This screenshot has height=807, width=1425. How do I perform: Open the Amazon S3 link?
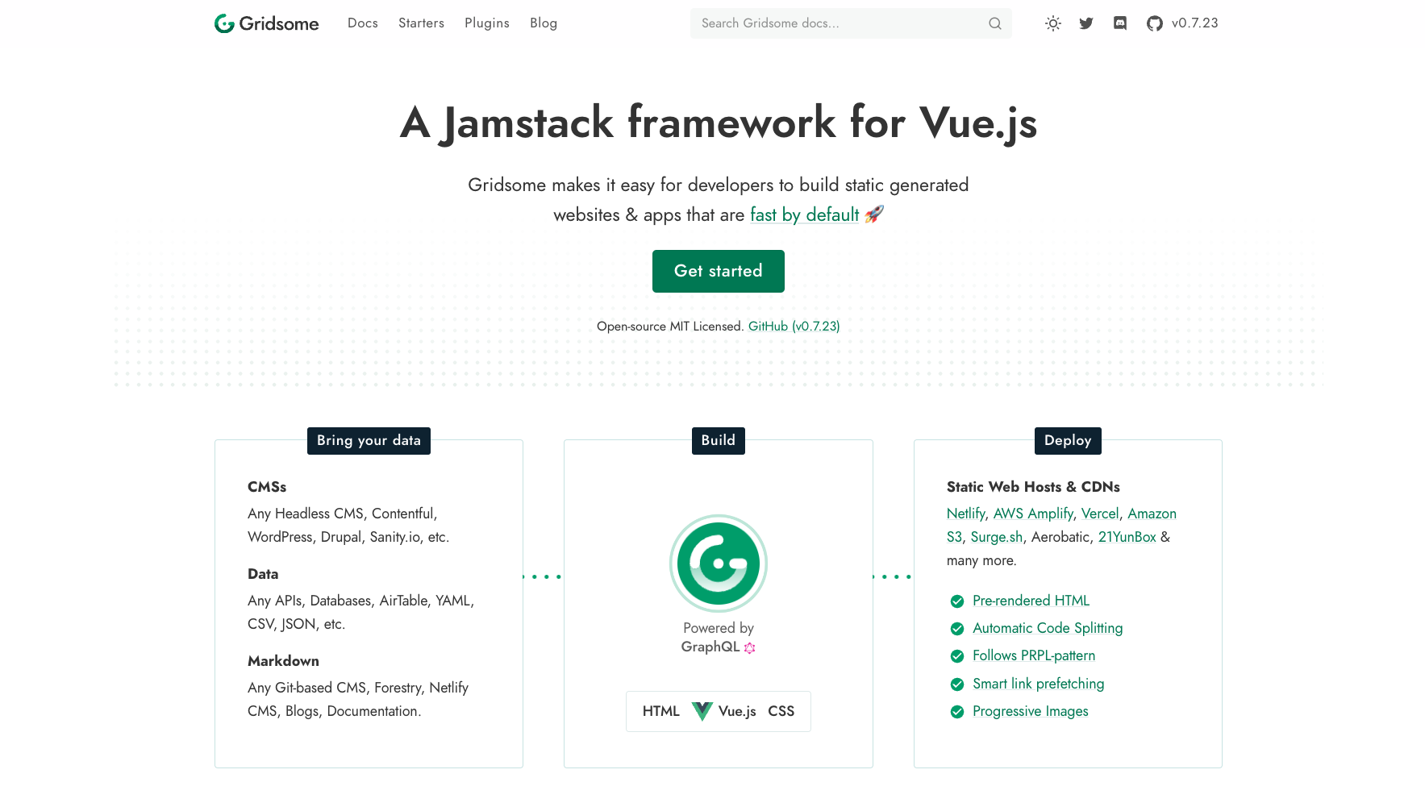[x=1152, y=514]
